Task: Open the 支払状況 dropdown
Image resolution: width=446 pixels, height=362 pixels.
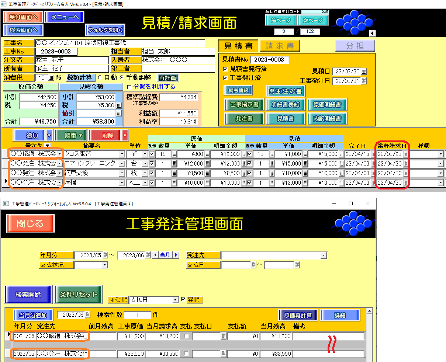Action: pos(105,265)
